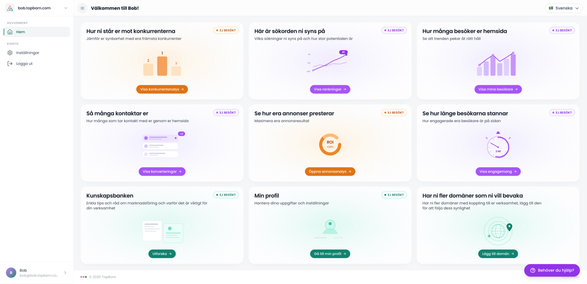Click the Öppna annonsanalys button
Image resolution: width=587 pixels, height=284 pixels.
point(330,171)
